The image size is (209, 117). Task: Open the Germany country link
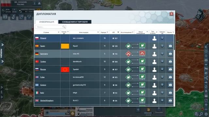(x=44, y=54)
